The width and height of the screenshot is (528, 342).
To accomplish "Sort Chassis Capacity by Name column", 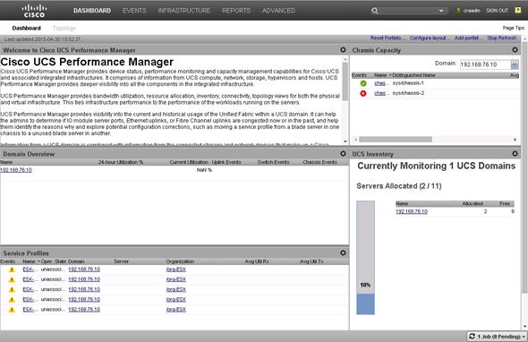I will (380, 75).
